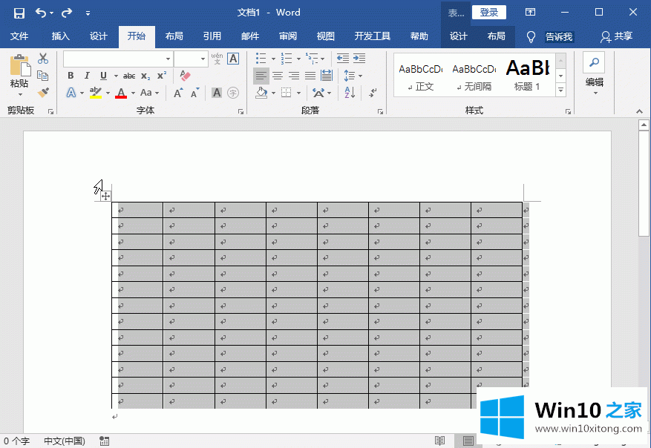Toggle character shading A icon
This screenshot has height=448, width=651.
217,93
